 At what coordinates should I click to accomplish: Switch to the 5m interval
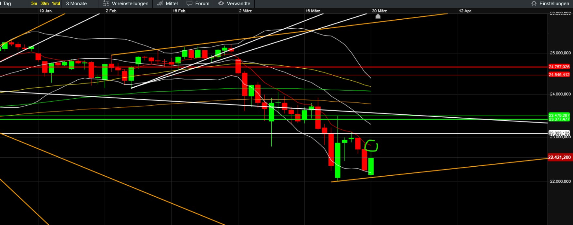pos(34,4)
